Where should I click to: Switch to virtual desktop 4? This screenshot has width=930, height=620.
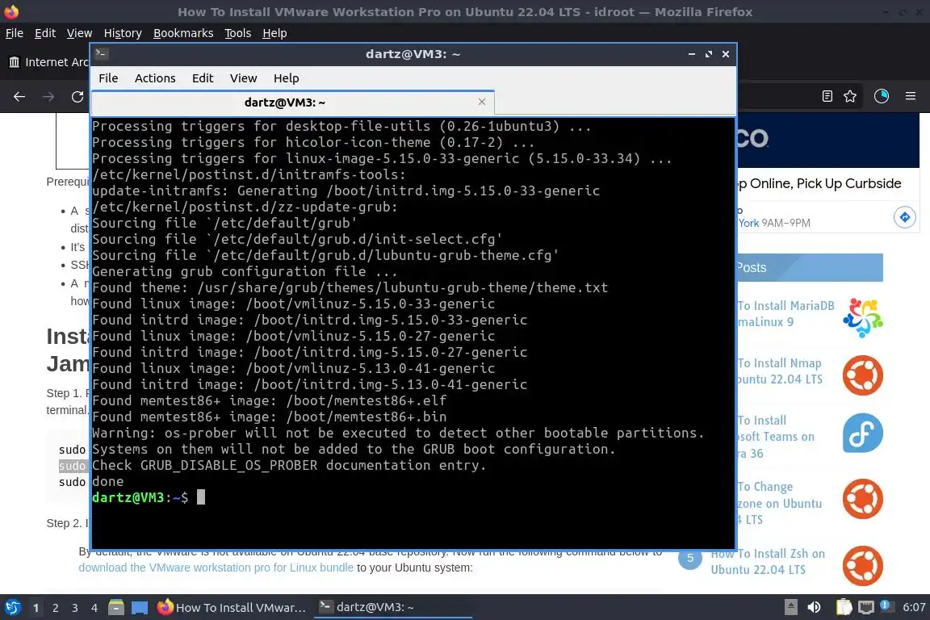94,608
